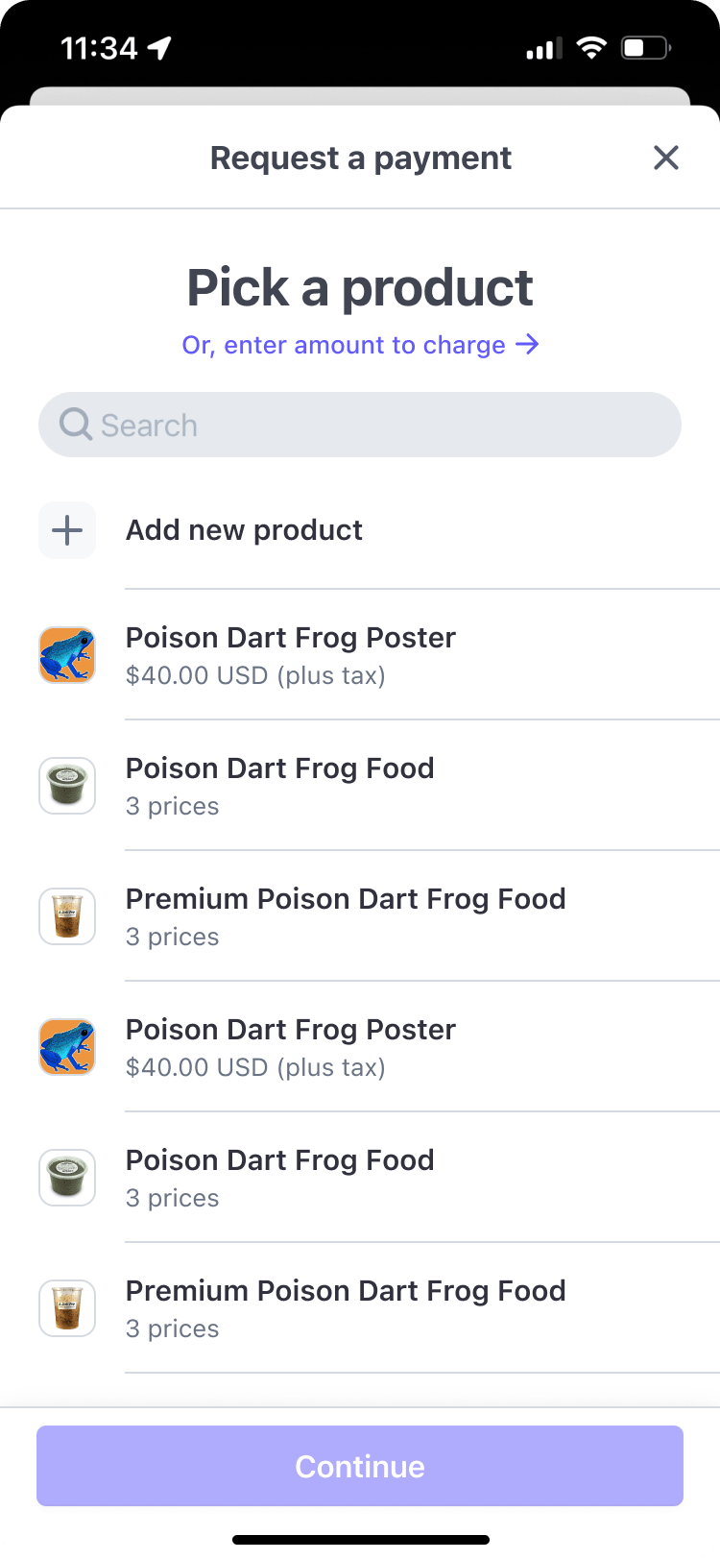Tap the first green frog food cup thumbnail
This screenshot has height=1560, width=720.
point(67,786)
